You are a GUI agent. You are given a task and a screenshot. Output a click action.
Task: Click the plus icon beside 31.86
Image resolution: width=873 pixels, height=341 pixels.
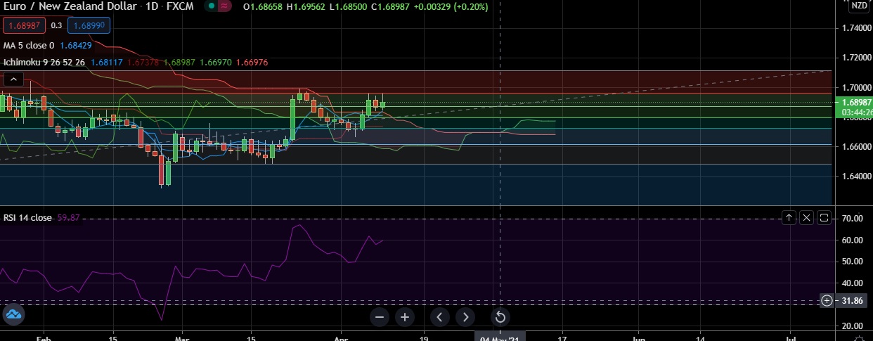[x=827, y=301]
